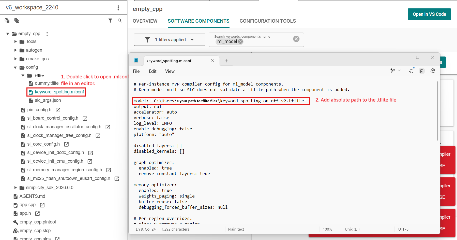Image resolution: width=457 pixels, height=240 pixels.
Task: Open pin_config.h in external editor icon
Action: (58, 110)
